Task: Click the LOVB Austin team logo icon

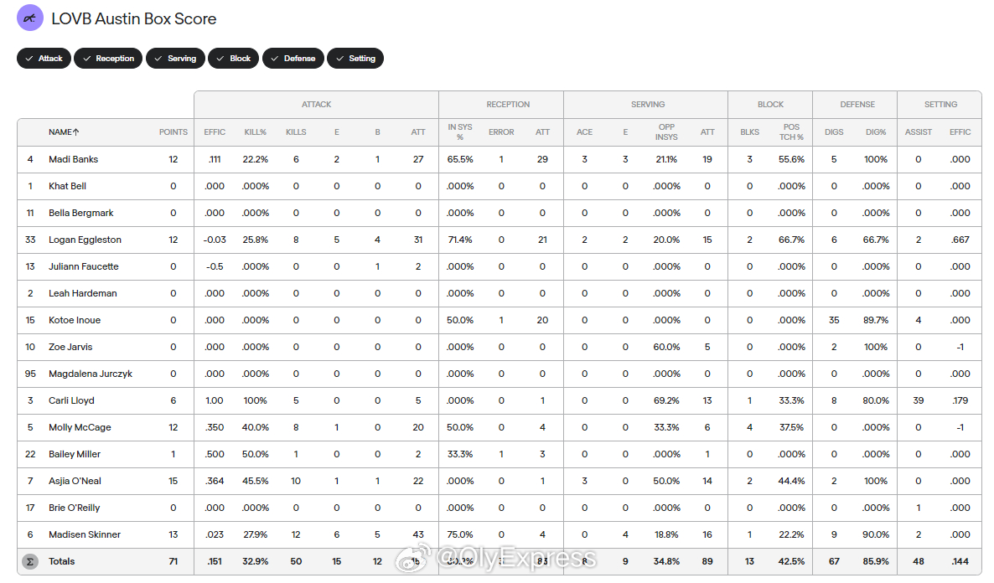Action: tap(30, 18)
